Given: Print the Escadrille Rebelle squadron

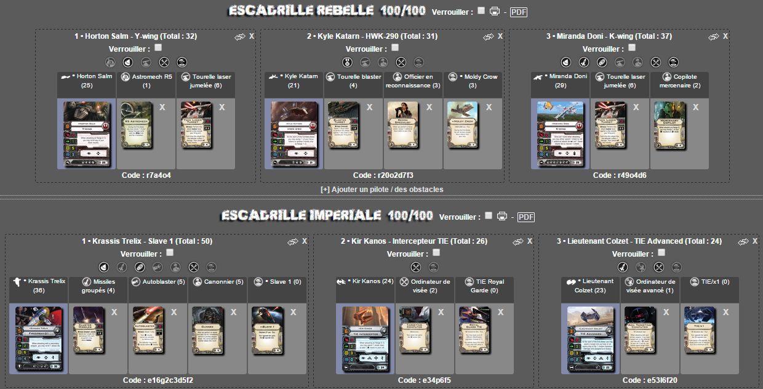Looking at the screenshot, I should (x=494, y=12).
